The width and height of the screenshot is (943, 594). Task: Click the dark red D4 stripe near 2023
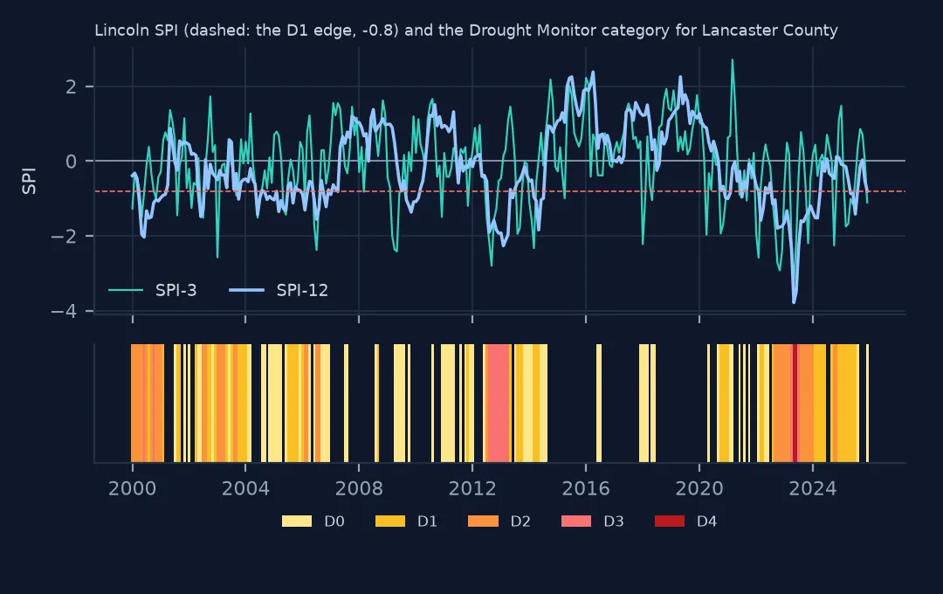[x=795, y=404]
